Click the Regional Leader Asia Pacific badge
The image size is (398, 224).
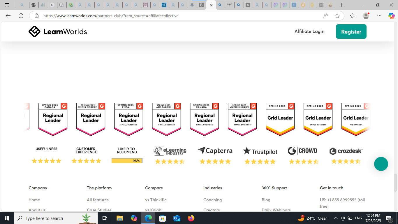[x=167, y=119]
